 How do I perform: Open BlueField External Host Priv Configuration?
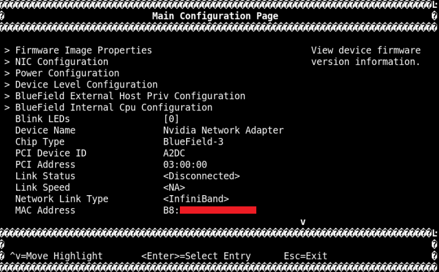click(x=130, y=96)
